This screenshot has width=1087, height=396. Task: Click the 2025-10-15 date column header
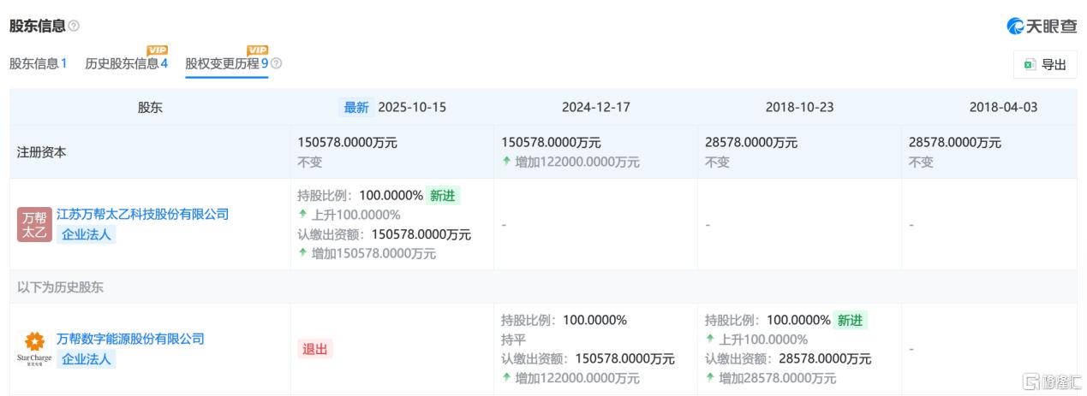pyautogui.click(x=412, y=107)
